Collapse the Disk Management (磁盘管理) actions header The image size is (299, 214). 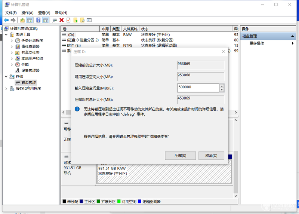pos(292,36)
